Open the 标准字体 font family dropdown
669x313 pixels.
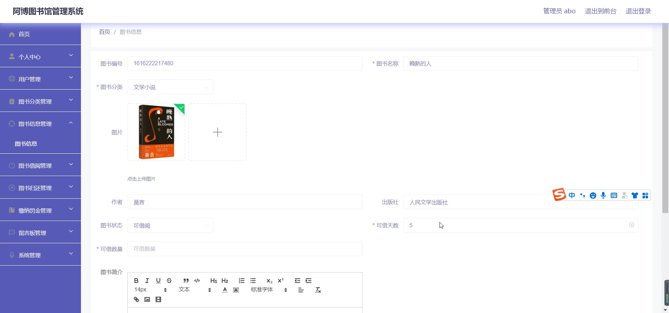269,290
